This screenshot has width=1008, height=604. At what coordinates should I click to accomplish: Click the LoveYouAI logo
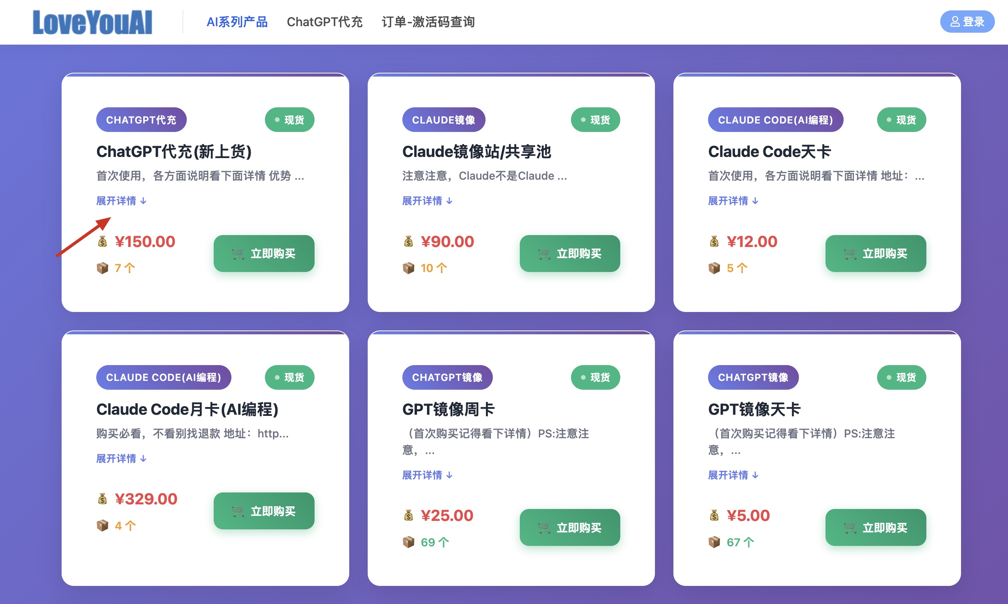click(93, 22)
